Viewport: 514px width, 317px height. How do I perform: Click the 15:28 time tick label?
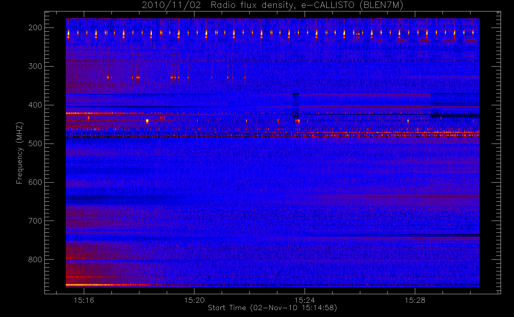click(x=415, y=300)
